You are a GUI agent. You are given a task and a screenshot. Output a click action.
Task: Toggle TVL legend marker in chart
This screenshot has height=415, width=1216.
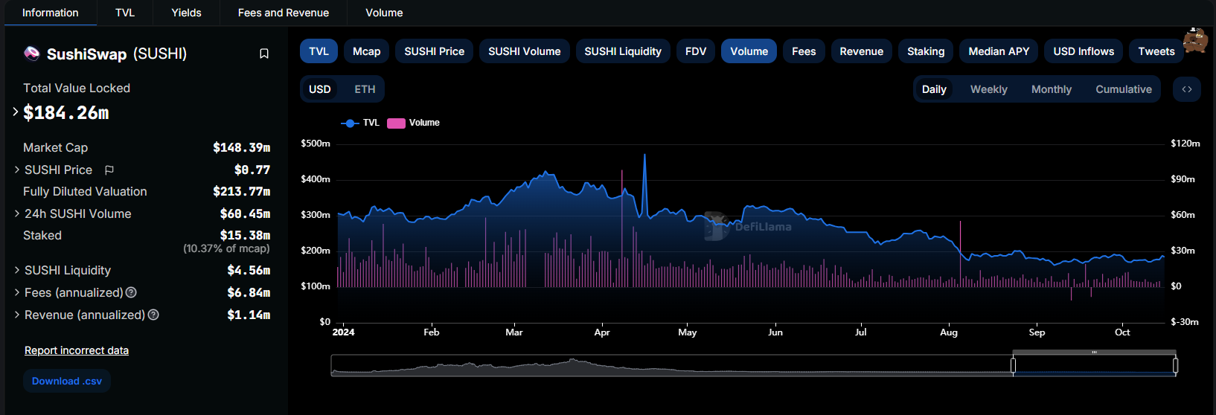coord(350,123)
